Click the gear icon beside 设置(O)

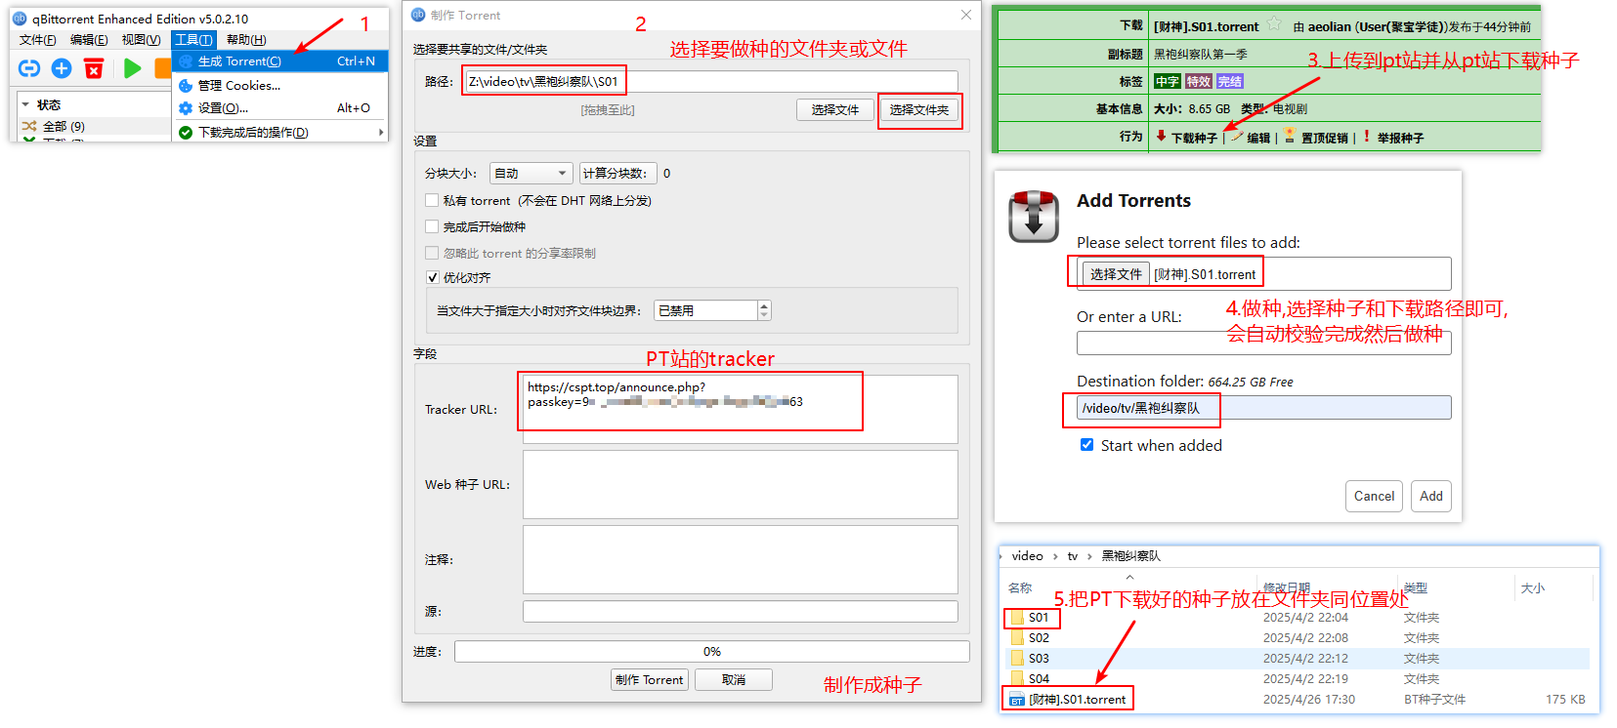pos(186,108)
